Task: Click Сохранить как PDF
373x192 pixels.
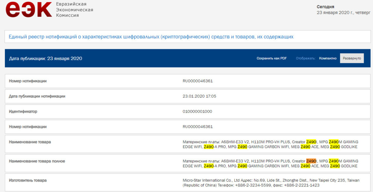Action: pos(272,58)
